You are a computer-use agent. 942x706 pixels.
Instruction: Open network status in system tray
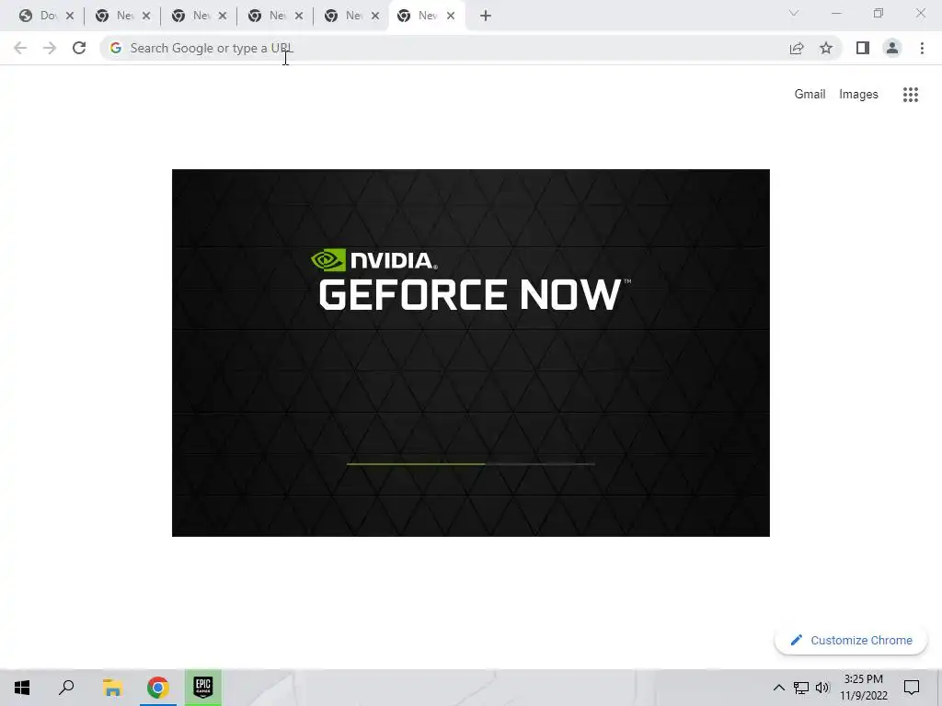point(801,688)
